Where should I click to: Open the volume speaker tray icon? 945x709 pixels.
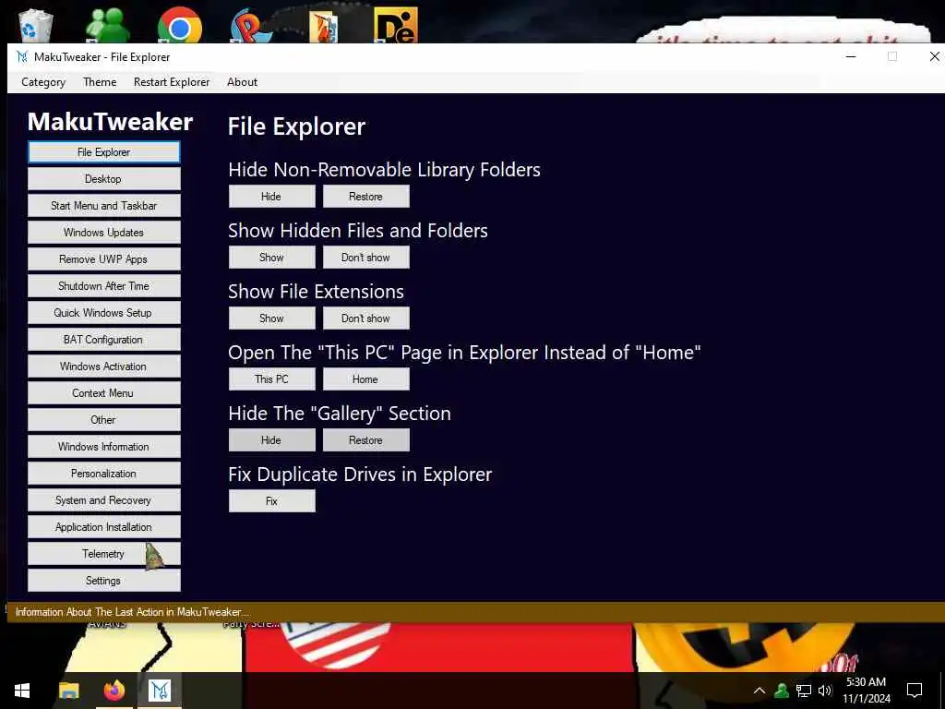(825, 691)
